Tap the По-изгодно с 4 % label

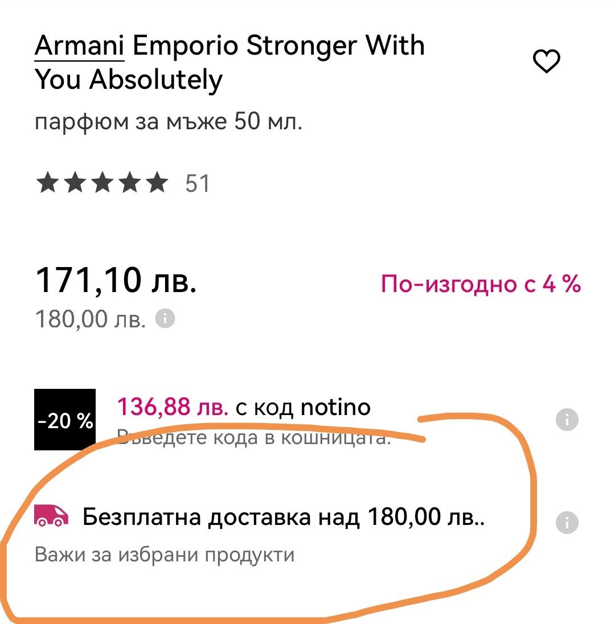(481, 283)
